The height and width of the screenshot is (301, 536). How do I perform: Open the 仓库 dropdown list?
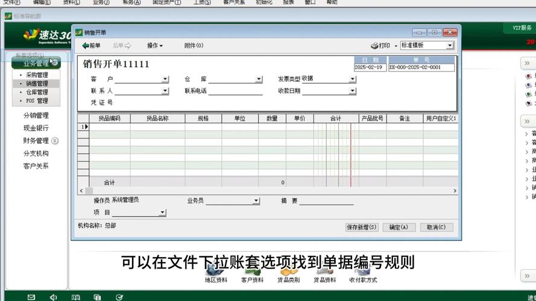[259, 79]
